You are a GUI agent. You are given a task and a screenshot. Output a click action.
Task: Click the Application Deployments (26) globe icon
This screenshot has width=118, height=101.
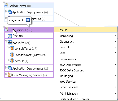[10, 68]
